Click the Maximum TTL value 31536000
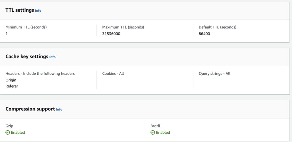Viewport: 292px width, 142px height. click(111, 33)
